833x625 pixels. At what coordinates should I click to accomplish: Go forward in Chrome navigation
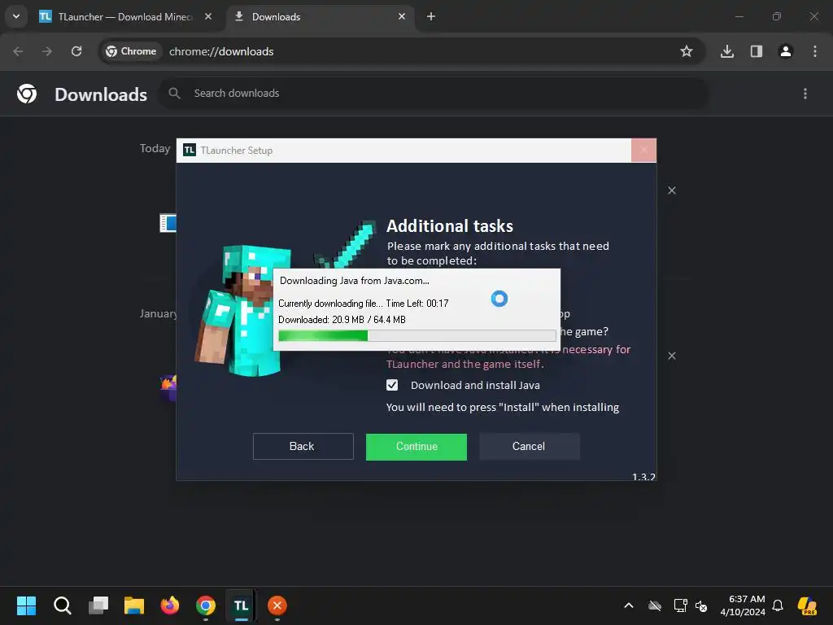pyautogui.click(x=47, y=51)
